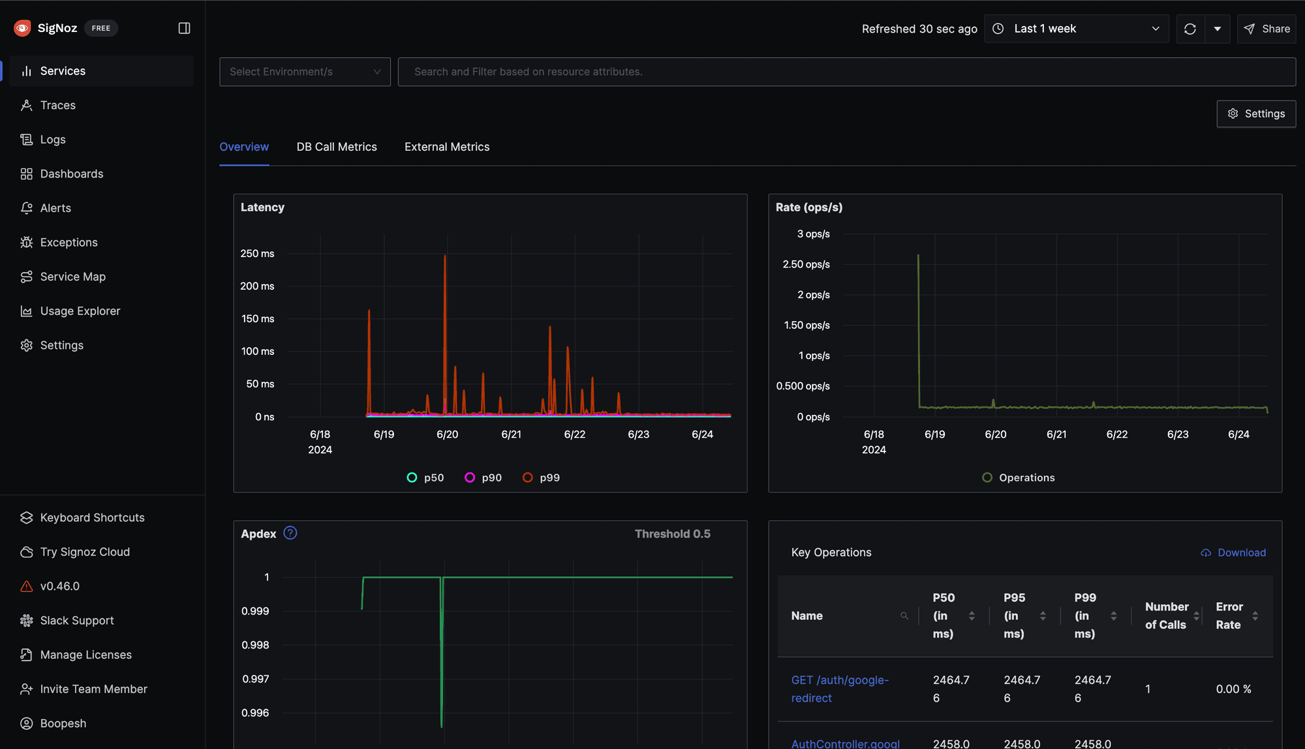This screenshot has height=749, width=1305.
Task: Click the version warning triangle icon
Action: point(26,586)
